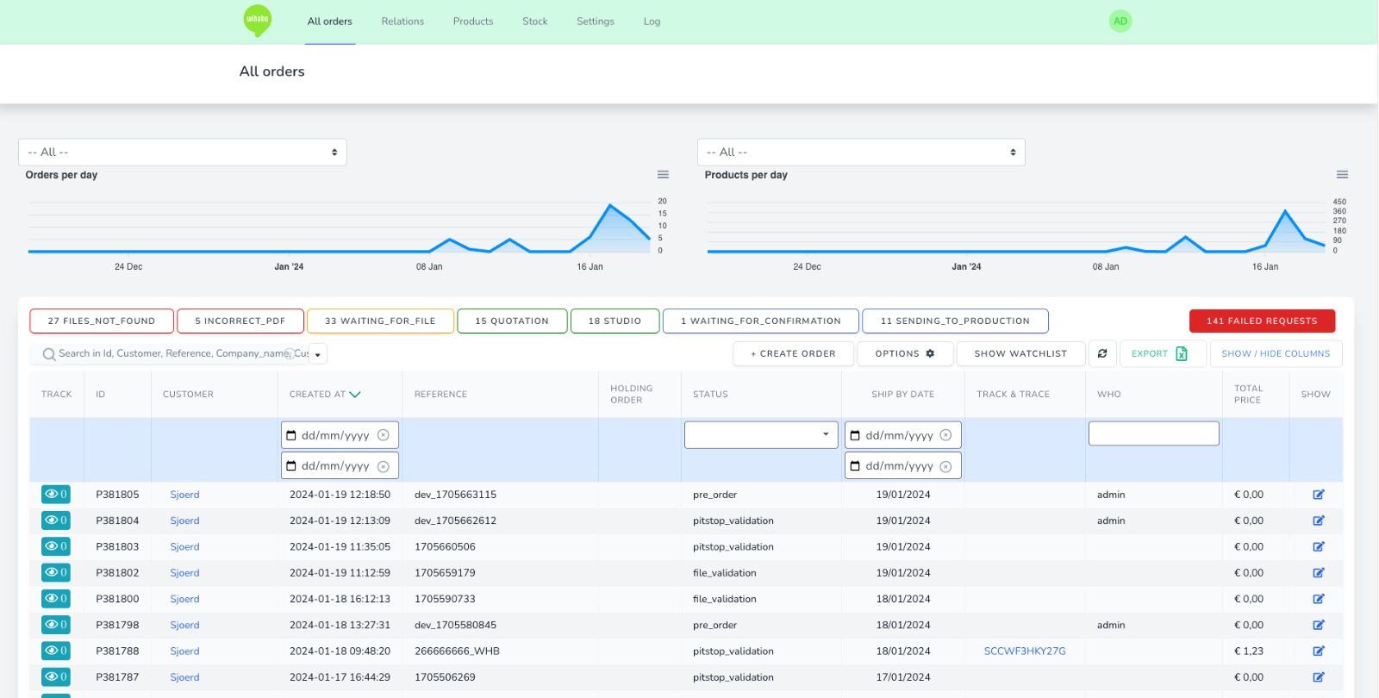Screen dimensions: 1379x698
Task: Open the Products per day All dropdown
Action: [861, 152]
